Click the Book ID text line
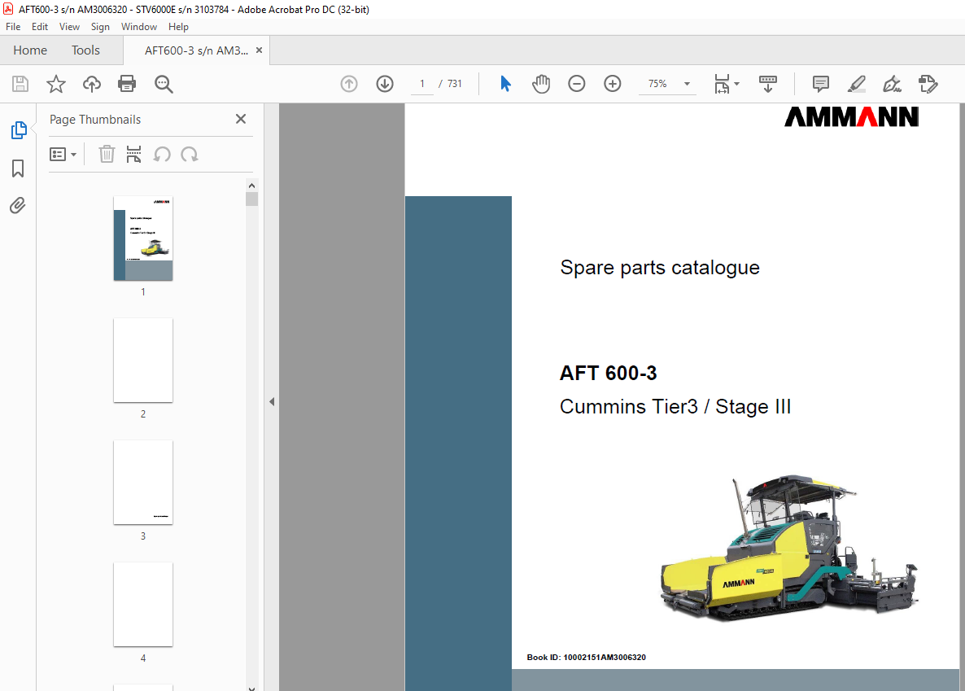Screen dimensions: 965x691 pos(587,657)
